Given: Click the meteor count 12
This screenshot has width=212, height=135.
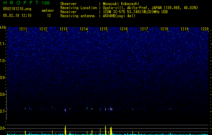Looking at the screenshot, I should [49, 16].
